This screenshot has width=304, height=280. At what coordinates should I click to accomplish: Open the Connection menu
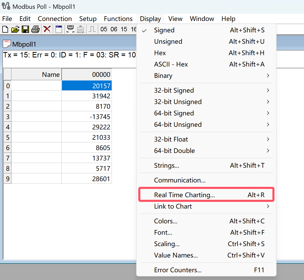coord(55,19)
